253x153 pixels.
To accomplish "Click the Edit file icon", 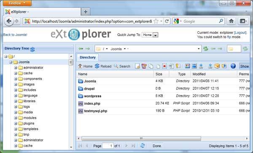I will [144, 66].
